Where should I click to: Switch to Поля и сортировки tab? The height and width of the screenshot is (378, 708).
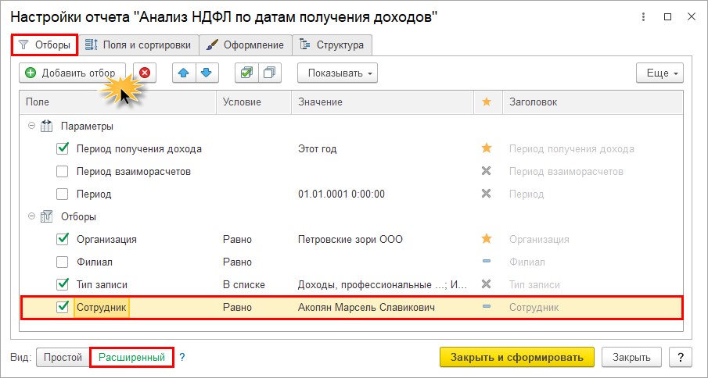coord(138,45)
